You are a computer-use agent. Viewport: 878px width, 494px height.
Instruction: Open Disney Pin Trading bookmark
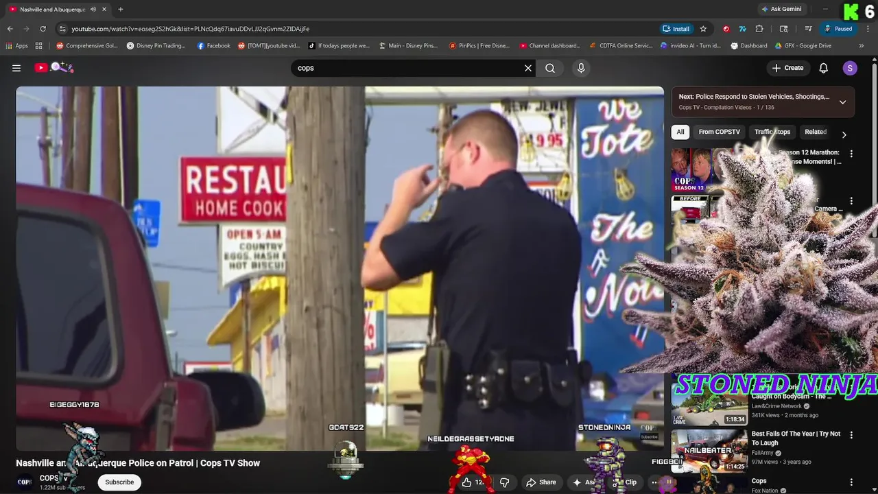tap(156, 46)
